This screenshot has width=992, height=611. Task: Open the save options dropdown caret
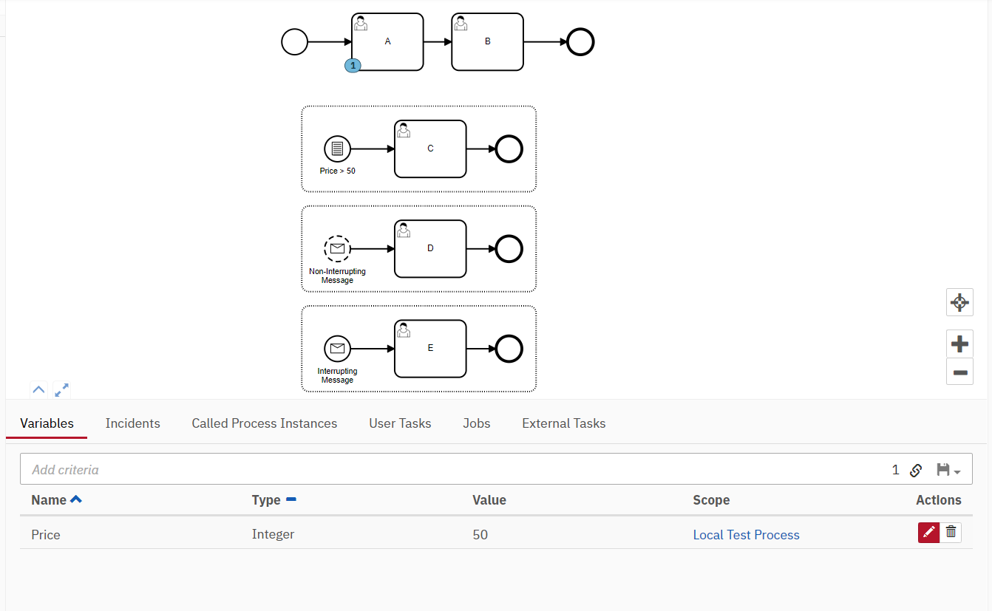[957, 471]
